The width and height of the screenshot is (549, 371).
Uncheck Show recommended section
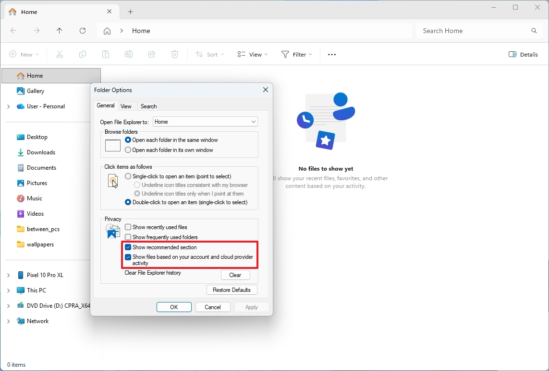tap(128, 247)
